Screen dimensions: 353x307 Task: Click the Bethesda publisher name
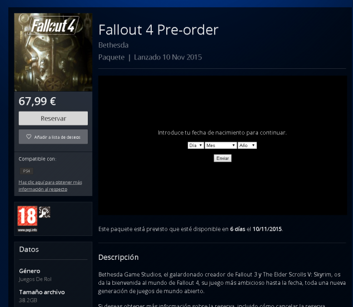(113, 45)
